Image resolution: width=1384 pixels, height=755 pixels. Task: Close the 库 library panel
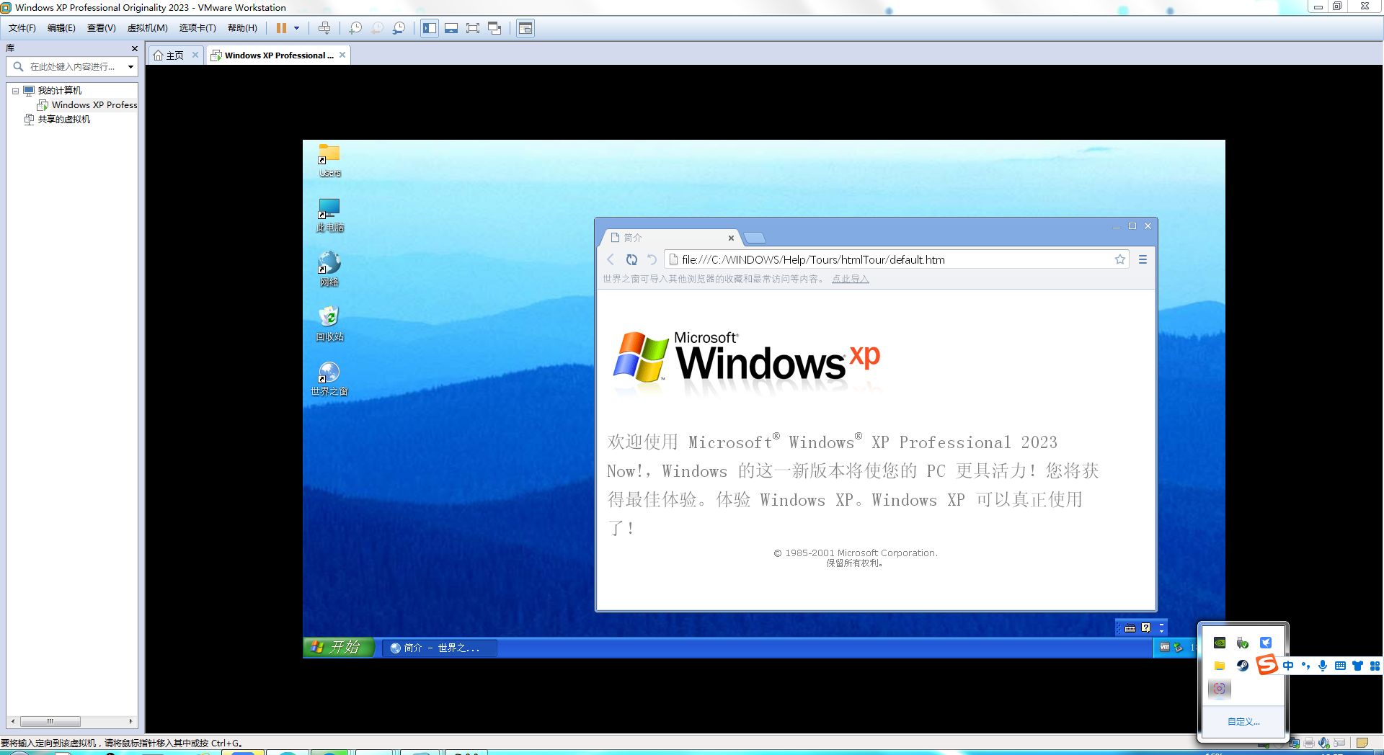[134, 48]
